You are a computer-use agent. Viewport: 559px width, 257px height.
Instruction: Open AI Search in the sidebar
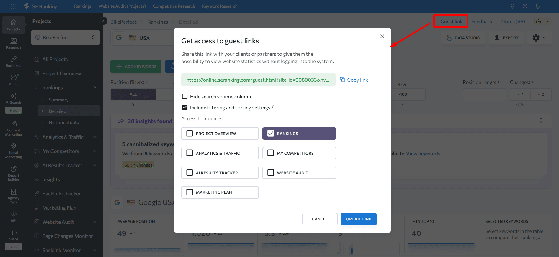(x=14, y=99)
